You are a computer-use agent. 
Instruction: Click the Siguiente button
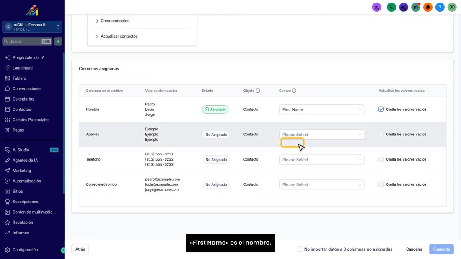(x=441, y=249)
